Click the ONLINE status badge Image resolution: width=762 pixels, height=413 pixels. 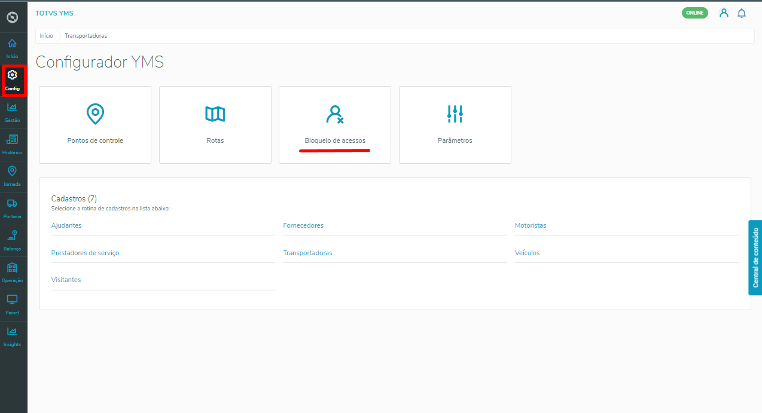[695, 13]
